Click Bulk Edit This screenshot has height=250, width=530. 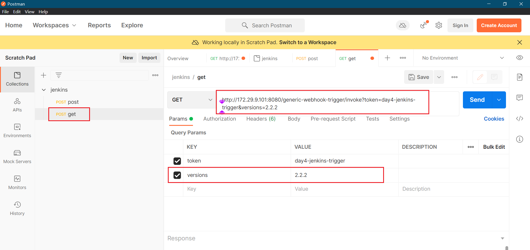click(x=494, y=147)
